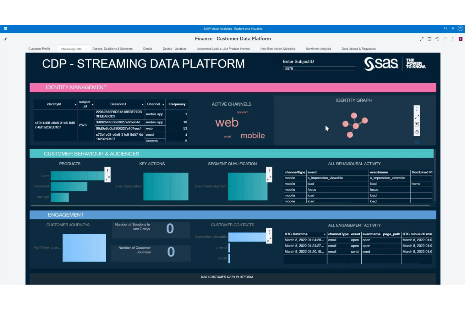Image resolution: width=465 pixels, height=310 pixels.
Task: Enter full screen with the expand arrows icon
Action: 422,39
